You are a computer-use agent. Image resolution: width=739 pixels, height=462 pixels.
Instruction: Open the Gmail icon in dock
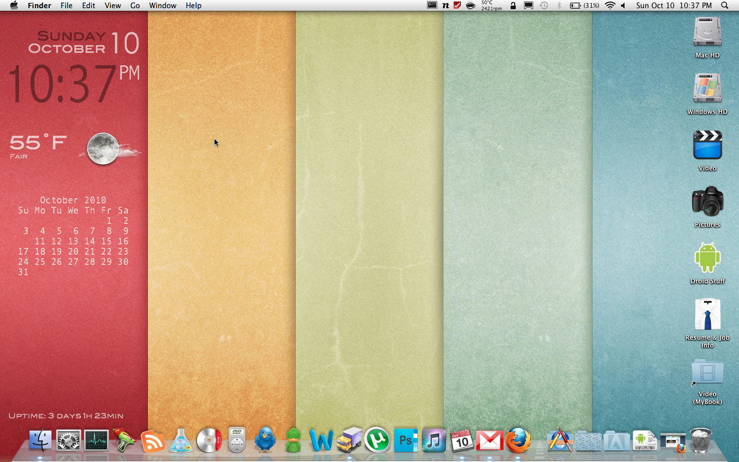490,440
